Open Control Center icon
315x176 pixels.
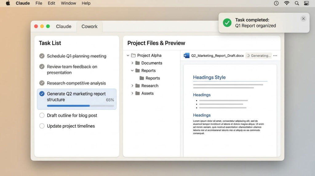pyautogui.click(x=306, y=3)
